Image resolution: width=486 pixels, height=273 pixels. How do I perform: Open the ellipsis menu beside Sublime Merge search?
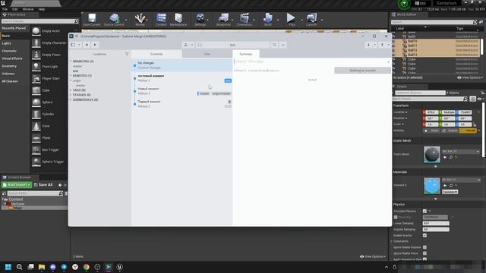(x=282, y=45)
